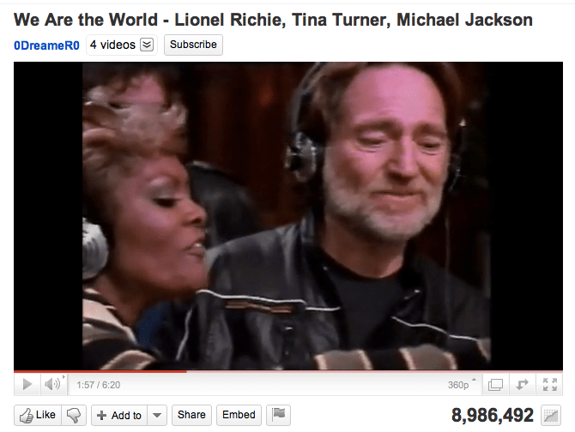Show video statistics with the chart icon
This screenshot has width=575, height=432.
pos(551,416)
